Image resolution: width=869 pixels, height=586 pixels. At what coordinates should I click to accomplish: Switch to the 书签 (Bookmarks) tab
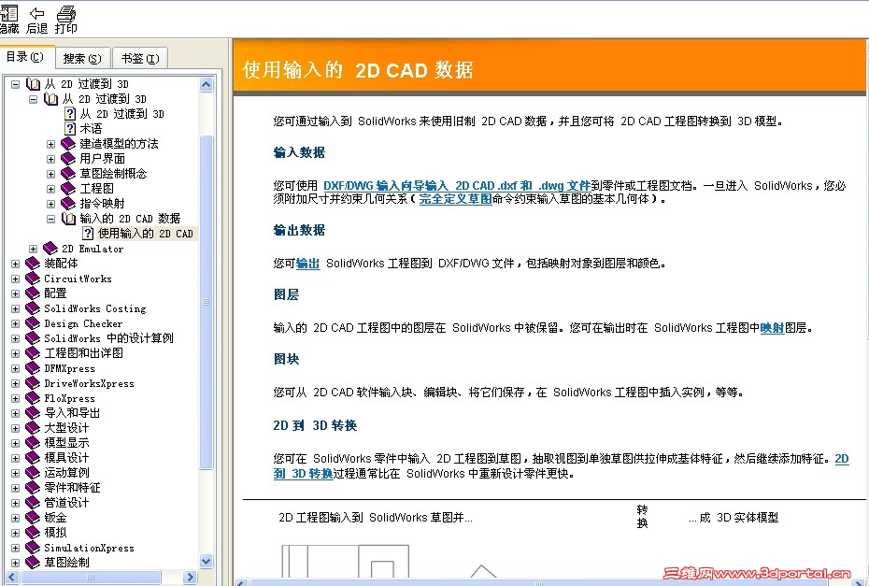click(x=140, y=58)
